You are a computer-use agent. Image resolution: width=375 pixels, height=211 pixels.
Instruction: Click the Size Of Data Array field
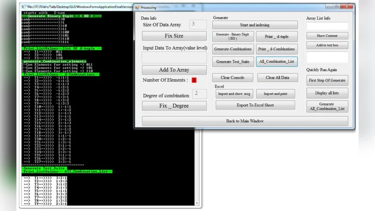point(198,24)
